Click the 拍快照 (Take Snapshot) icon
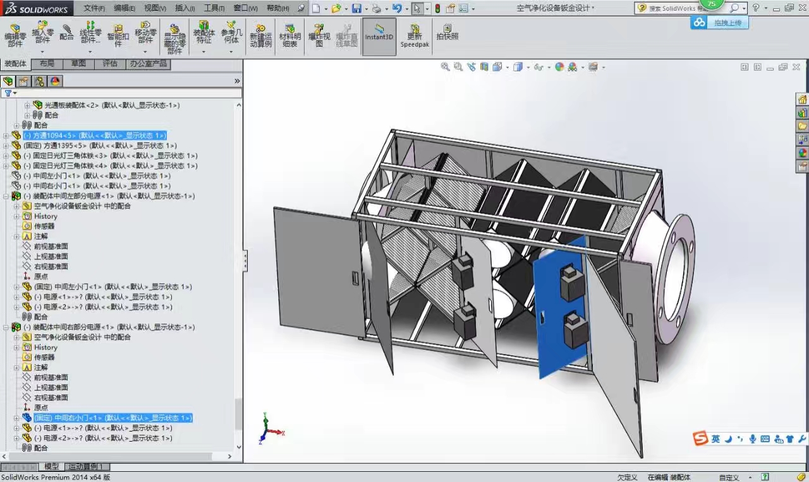Screen dimensions: 809x482 (447, 32)
